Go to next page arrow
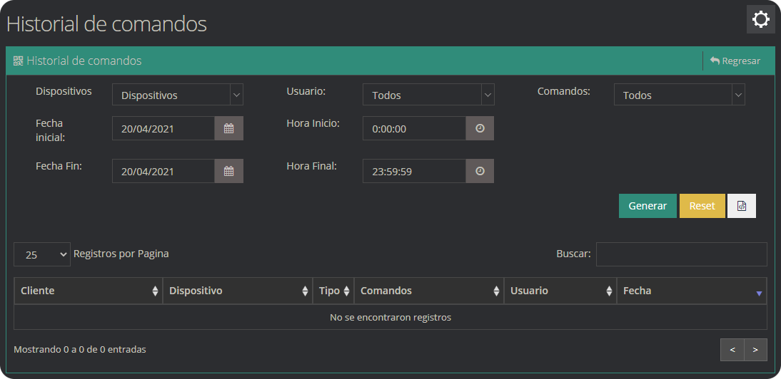Image resolution: width=781 pixels, height=379 pixels. (755, 350)
